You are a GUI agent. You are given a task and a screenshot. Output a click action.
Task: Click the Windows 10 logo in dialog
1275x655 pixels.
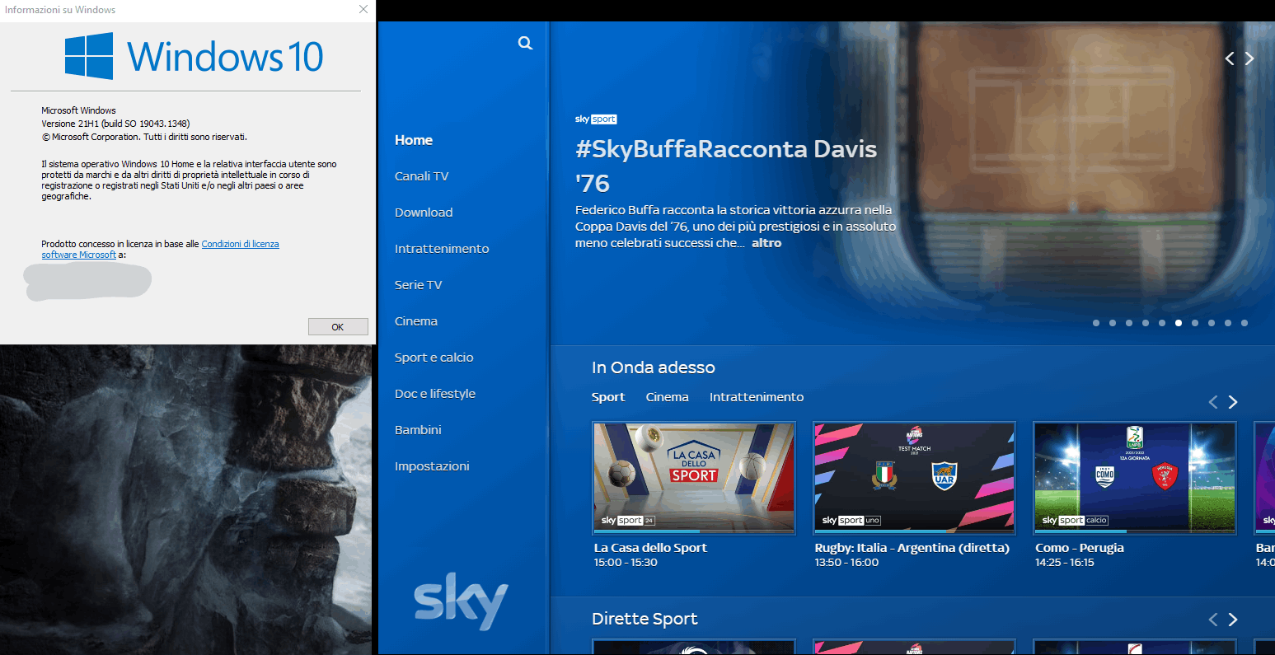tap(195, 56)
